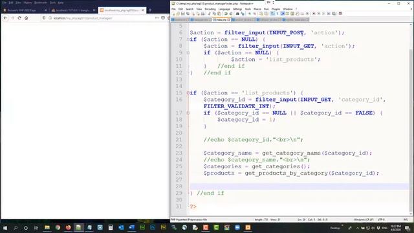
Task: Click Notepad++ Undo toolbar icon
Action: 226,14
